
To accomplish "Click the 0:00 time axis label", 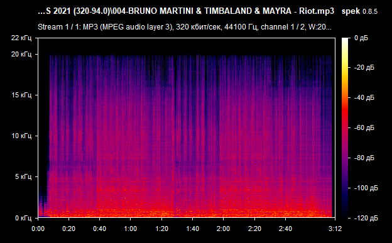I will tap(38, 229).
